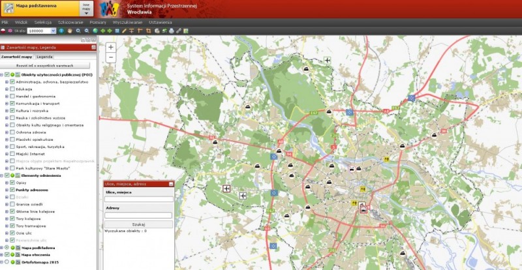Expand the Mapa podkładowa group
Image resolution: width=522 pixels, height=270 pixels.
[2, 248]
